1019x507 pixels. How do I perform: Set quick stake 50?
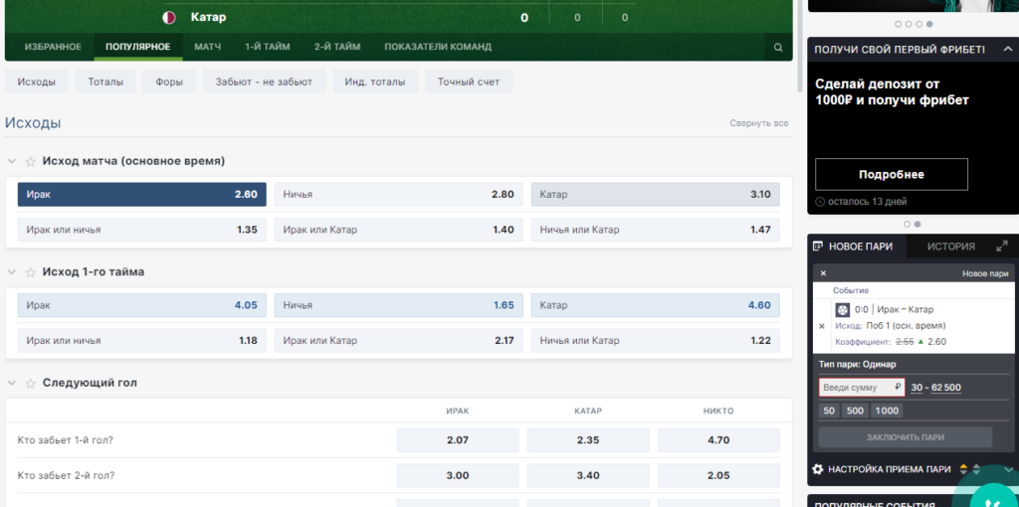[x=829, y=411]
